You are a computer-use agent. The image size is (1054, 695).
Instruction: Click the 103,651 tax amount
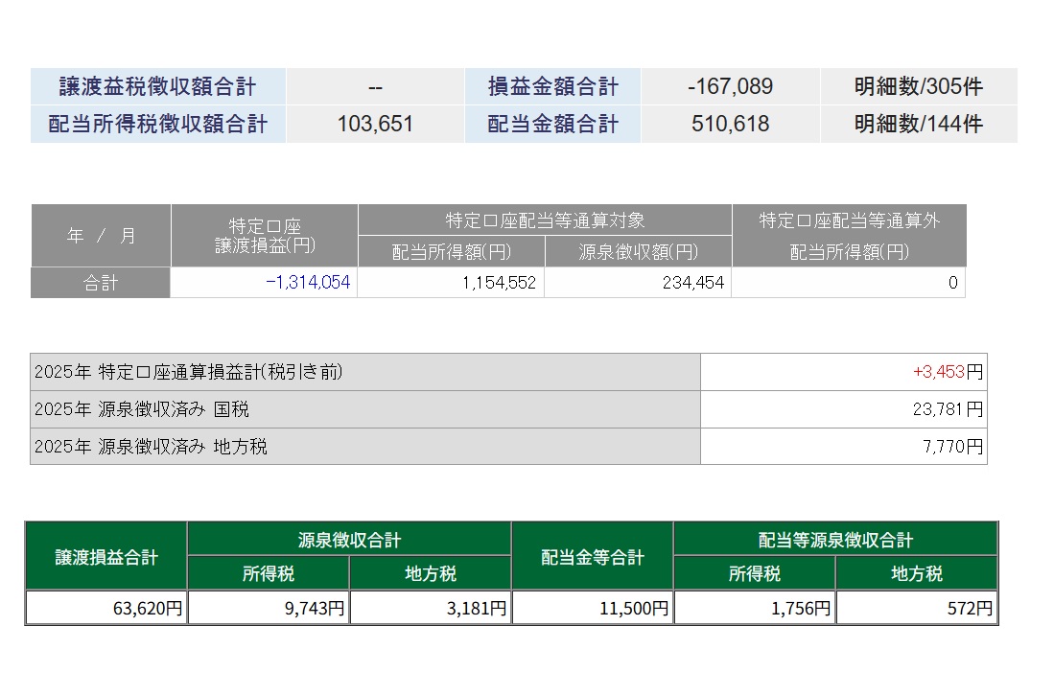(x=375, y=124)
